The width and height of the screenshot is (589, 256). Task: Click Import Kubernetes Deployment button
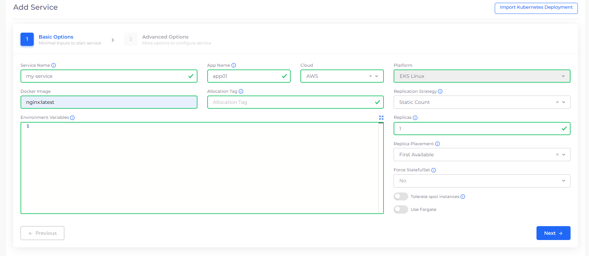pyautogui.click(x=536, y=8)
